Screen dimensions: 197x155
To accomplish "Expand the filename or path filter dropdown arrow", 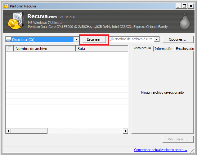I will click(x=157, y=40).
